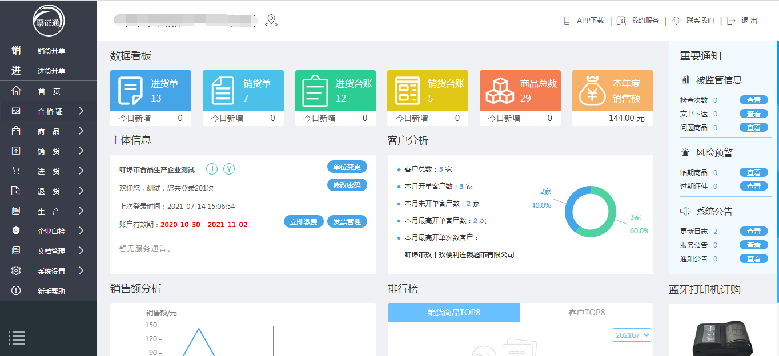Click the 合格证 sidebar icon
The height and width of the screenshot is (356, 779).
pos(16,111)
